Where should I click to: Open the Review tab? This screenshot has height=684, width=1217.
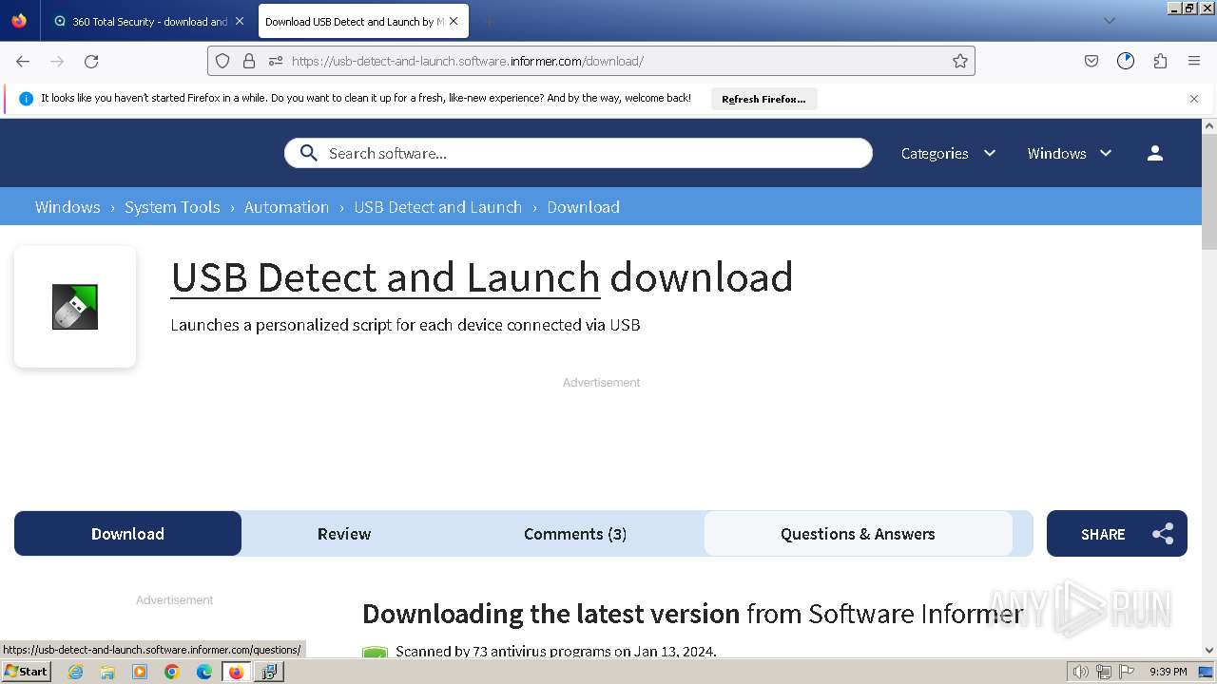click(x=344, y=534)
